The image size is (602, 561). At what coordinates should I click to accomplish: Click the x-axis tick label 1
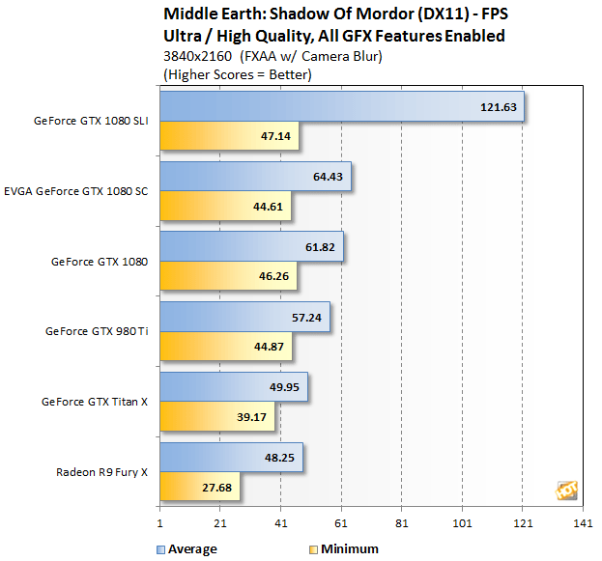coord(160,523)
